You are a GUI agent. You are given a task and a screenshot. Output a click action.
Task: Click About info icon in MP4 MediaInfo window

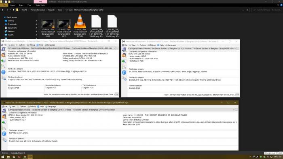click(4, 134)
